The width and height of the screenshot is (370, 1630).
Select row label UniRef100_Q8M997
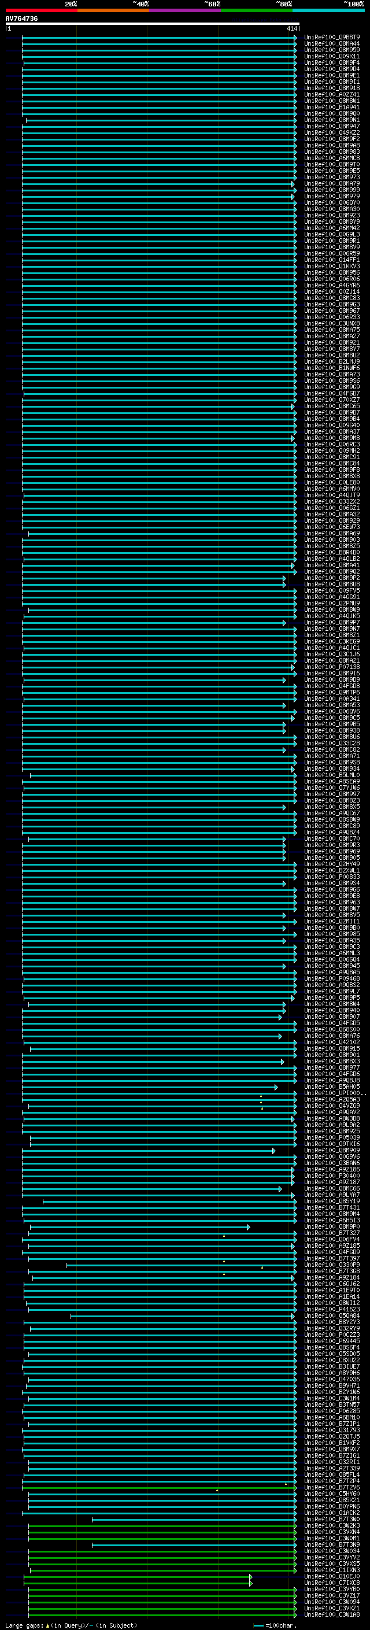(332, 794)
